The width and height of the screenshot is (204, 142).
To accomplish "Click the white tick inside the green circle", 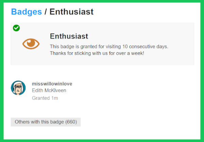I will click(x=16, y=28).
